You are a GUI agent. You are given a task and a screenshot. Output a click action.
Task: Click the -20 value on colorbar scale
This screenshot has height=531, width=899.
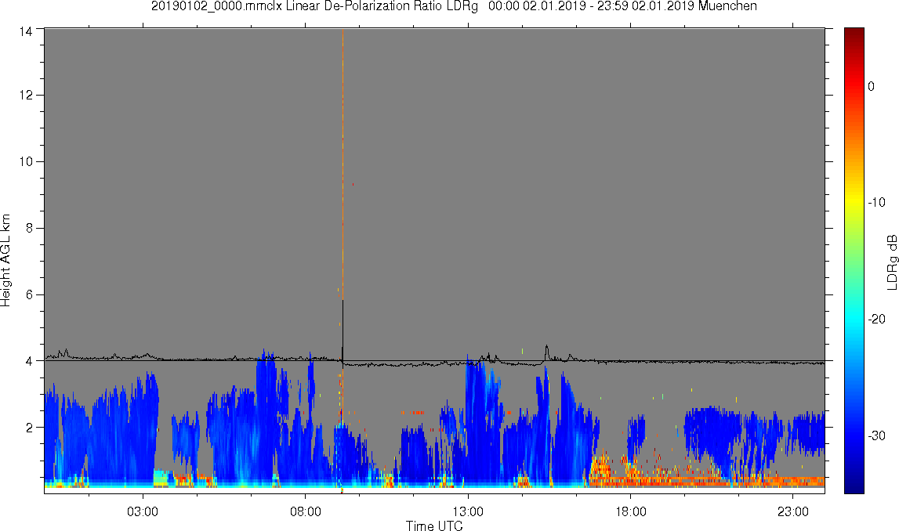coord(876,319)
